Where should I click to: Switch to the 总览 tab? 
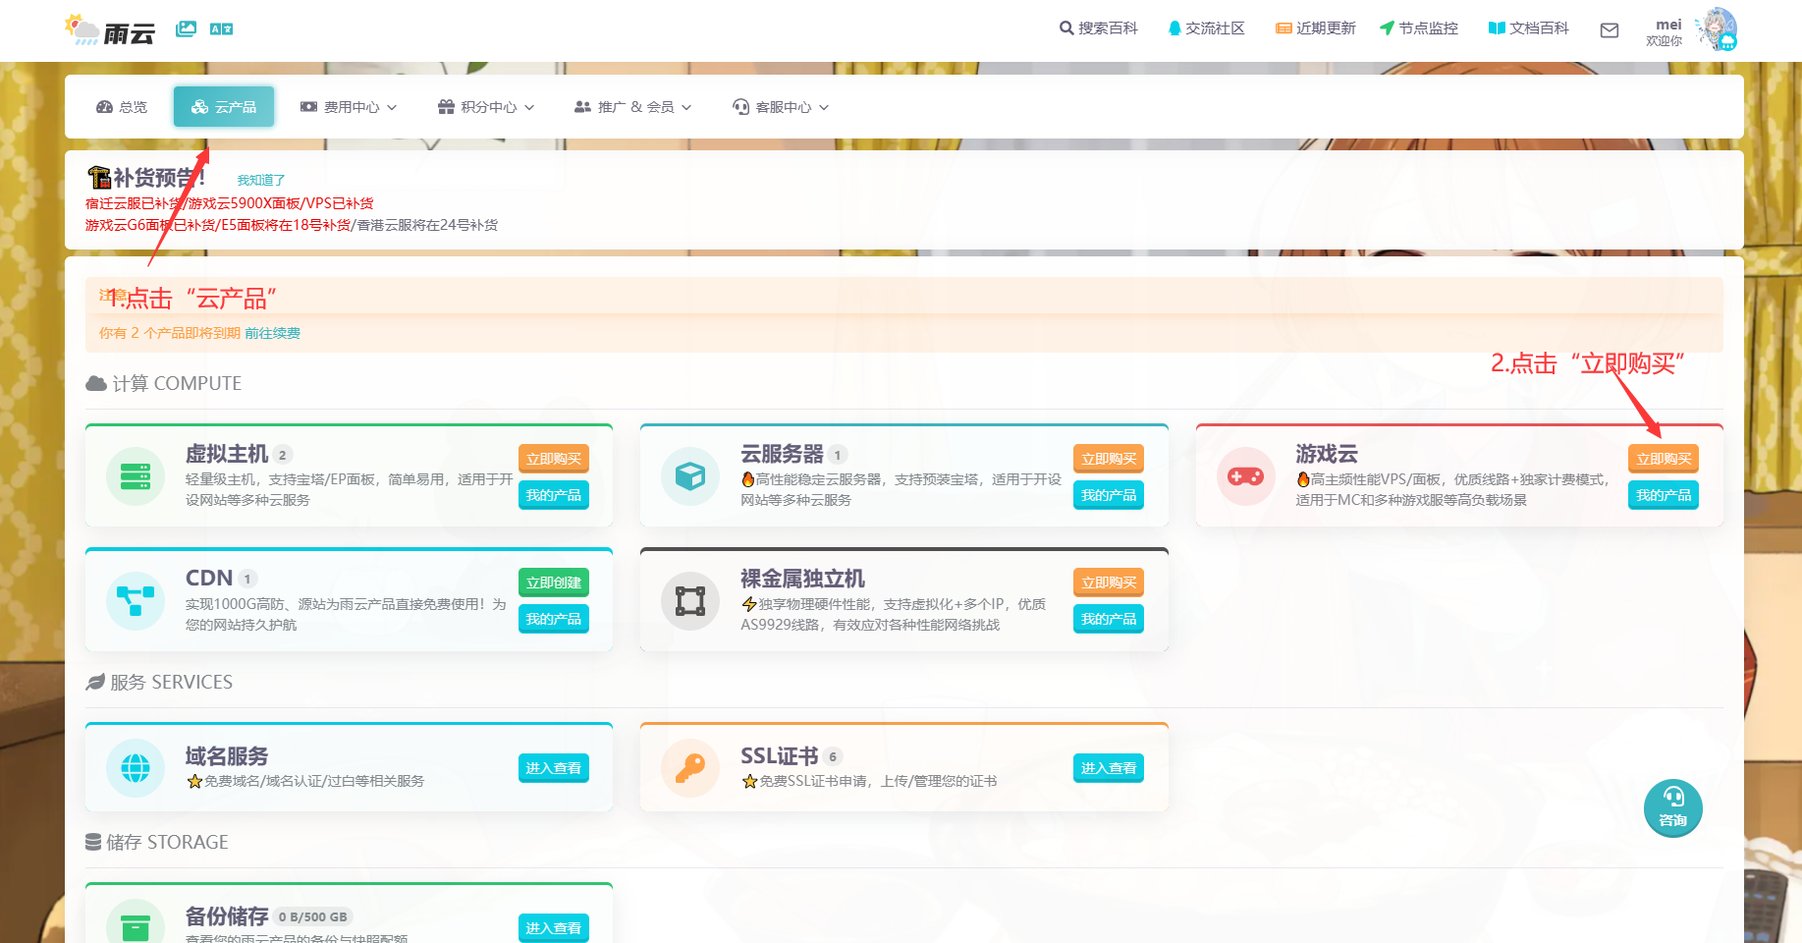pos(122,107)
